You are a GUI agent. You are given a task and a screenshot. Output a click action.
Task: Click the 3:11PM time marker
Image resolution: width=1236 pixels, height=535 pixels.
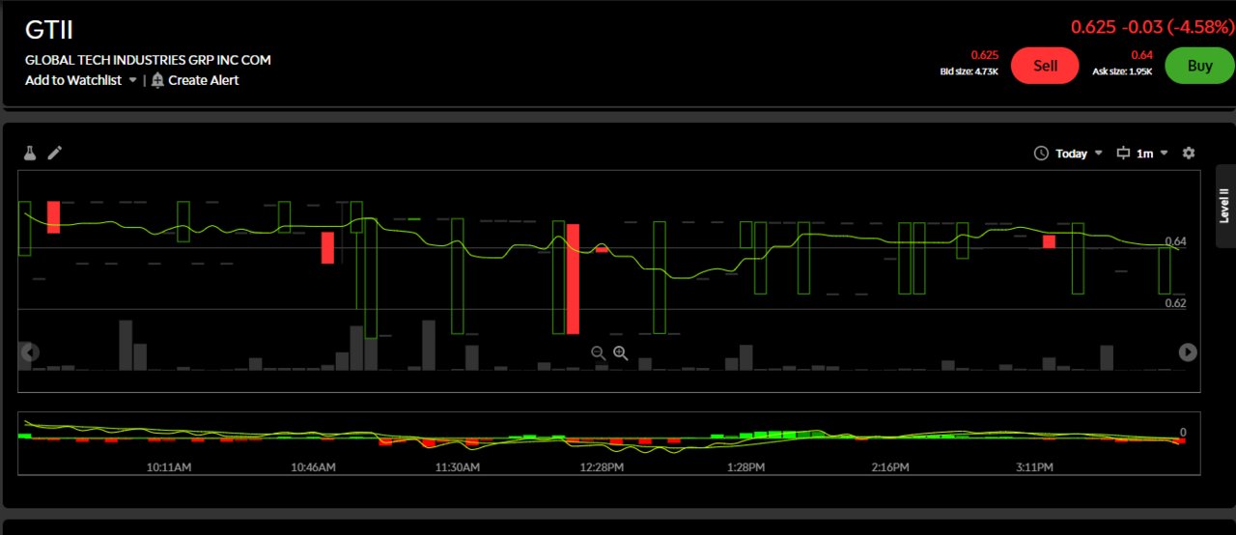click(x=1034, y=467)
